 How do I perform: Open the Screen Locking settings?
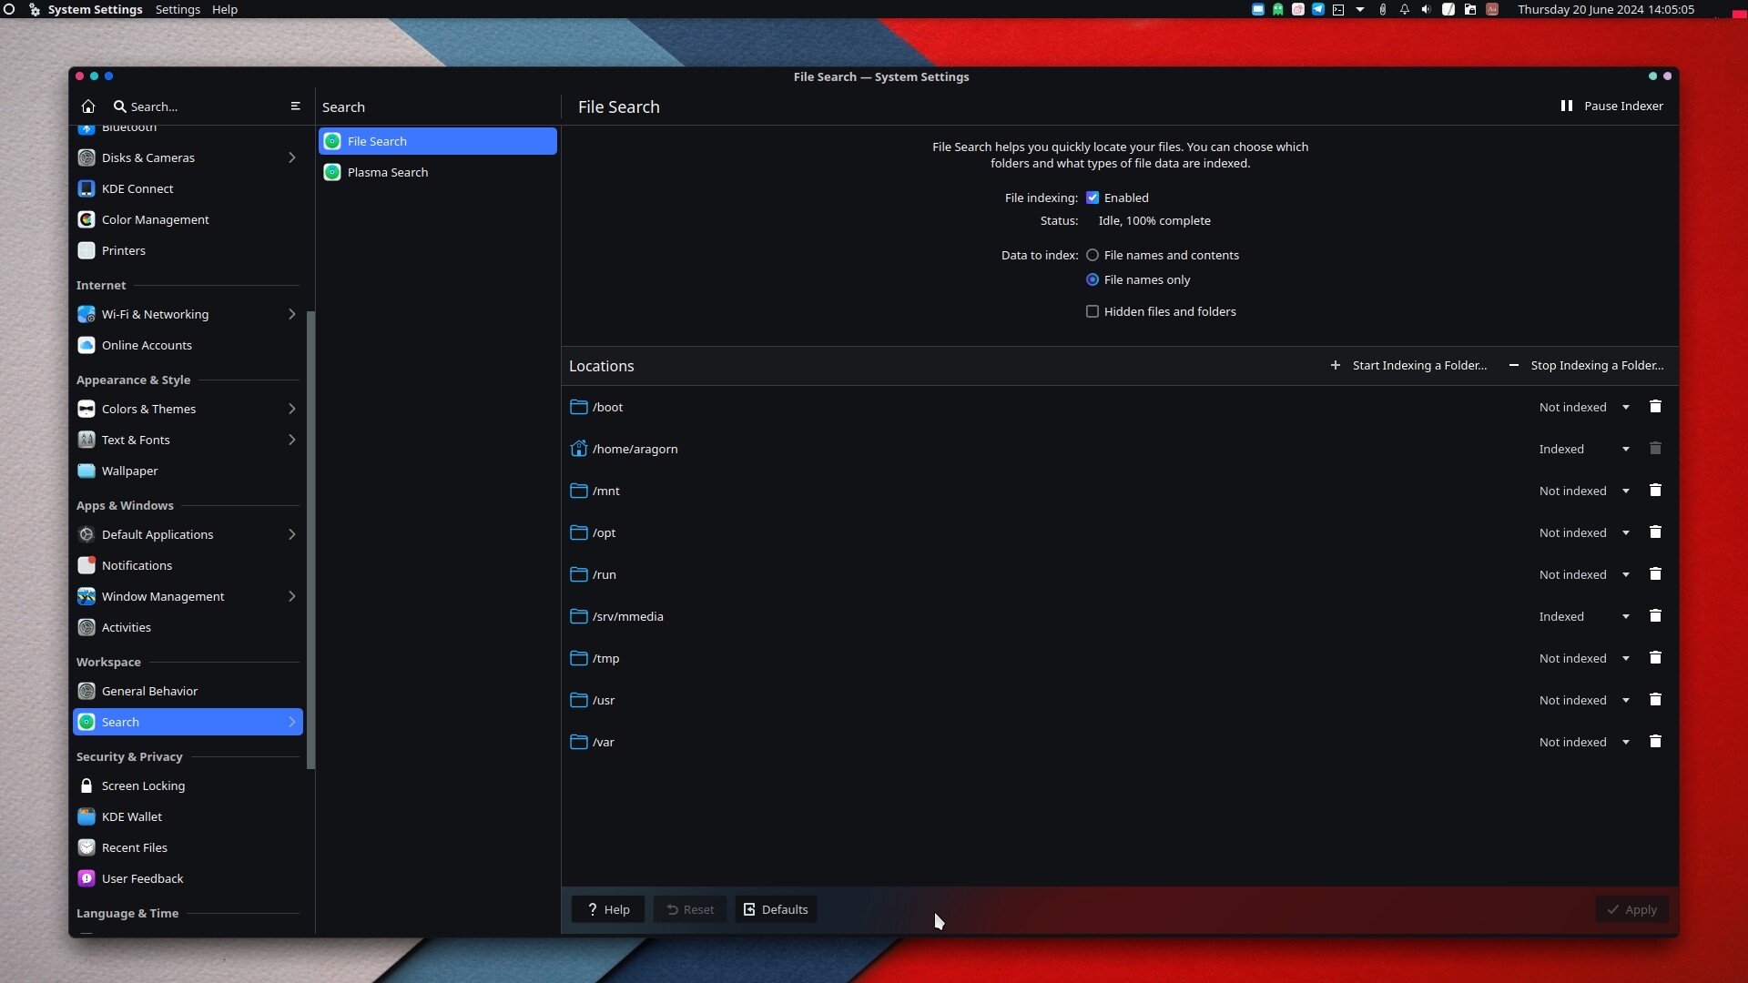point(143,785)
